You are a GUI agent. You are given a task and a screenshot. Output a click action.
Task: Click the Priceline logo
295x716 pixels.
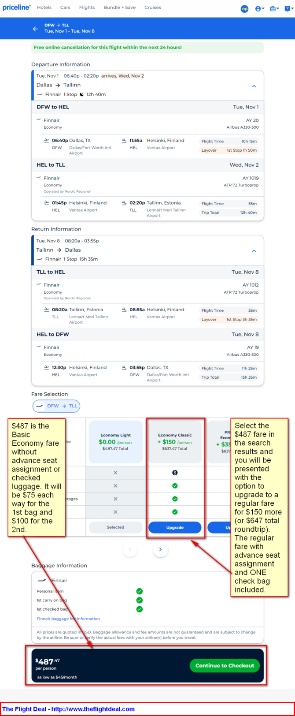[17, 8]
